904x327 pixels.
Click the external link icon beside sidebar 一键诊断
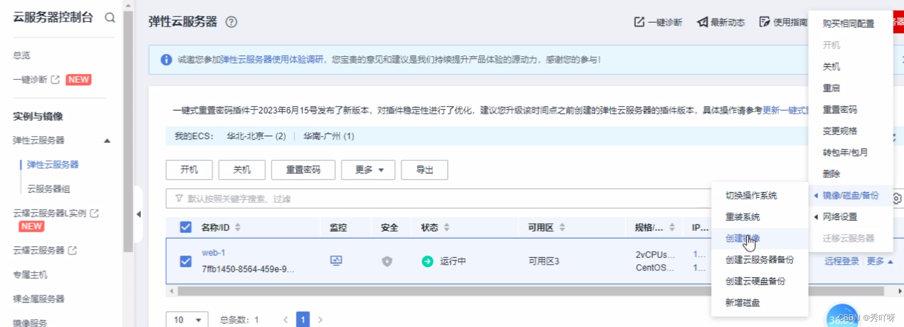coord(55,80)
